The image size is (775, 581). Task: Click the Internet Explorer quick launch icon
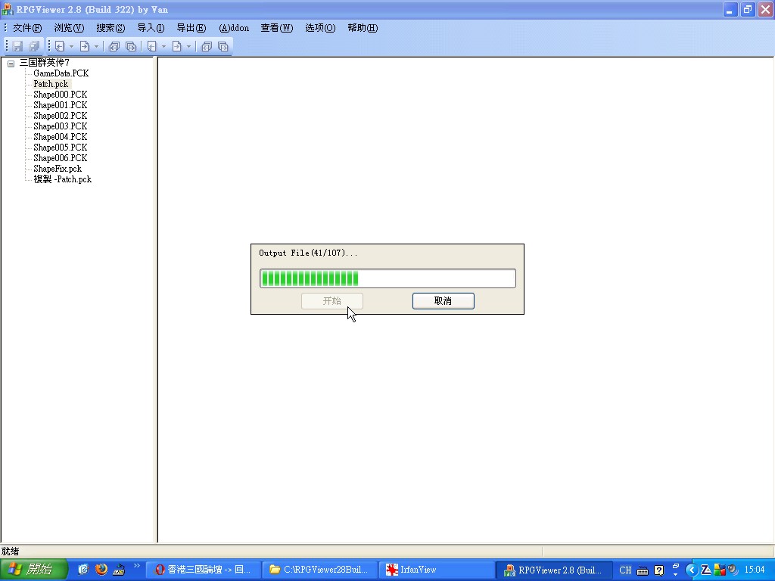coord(83,569)
